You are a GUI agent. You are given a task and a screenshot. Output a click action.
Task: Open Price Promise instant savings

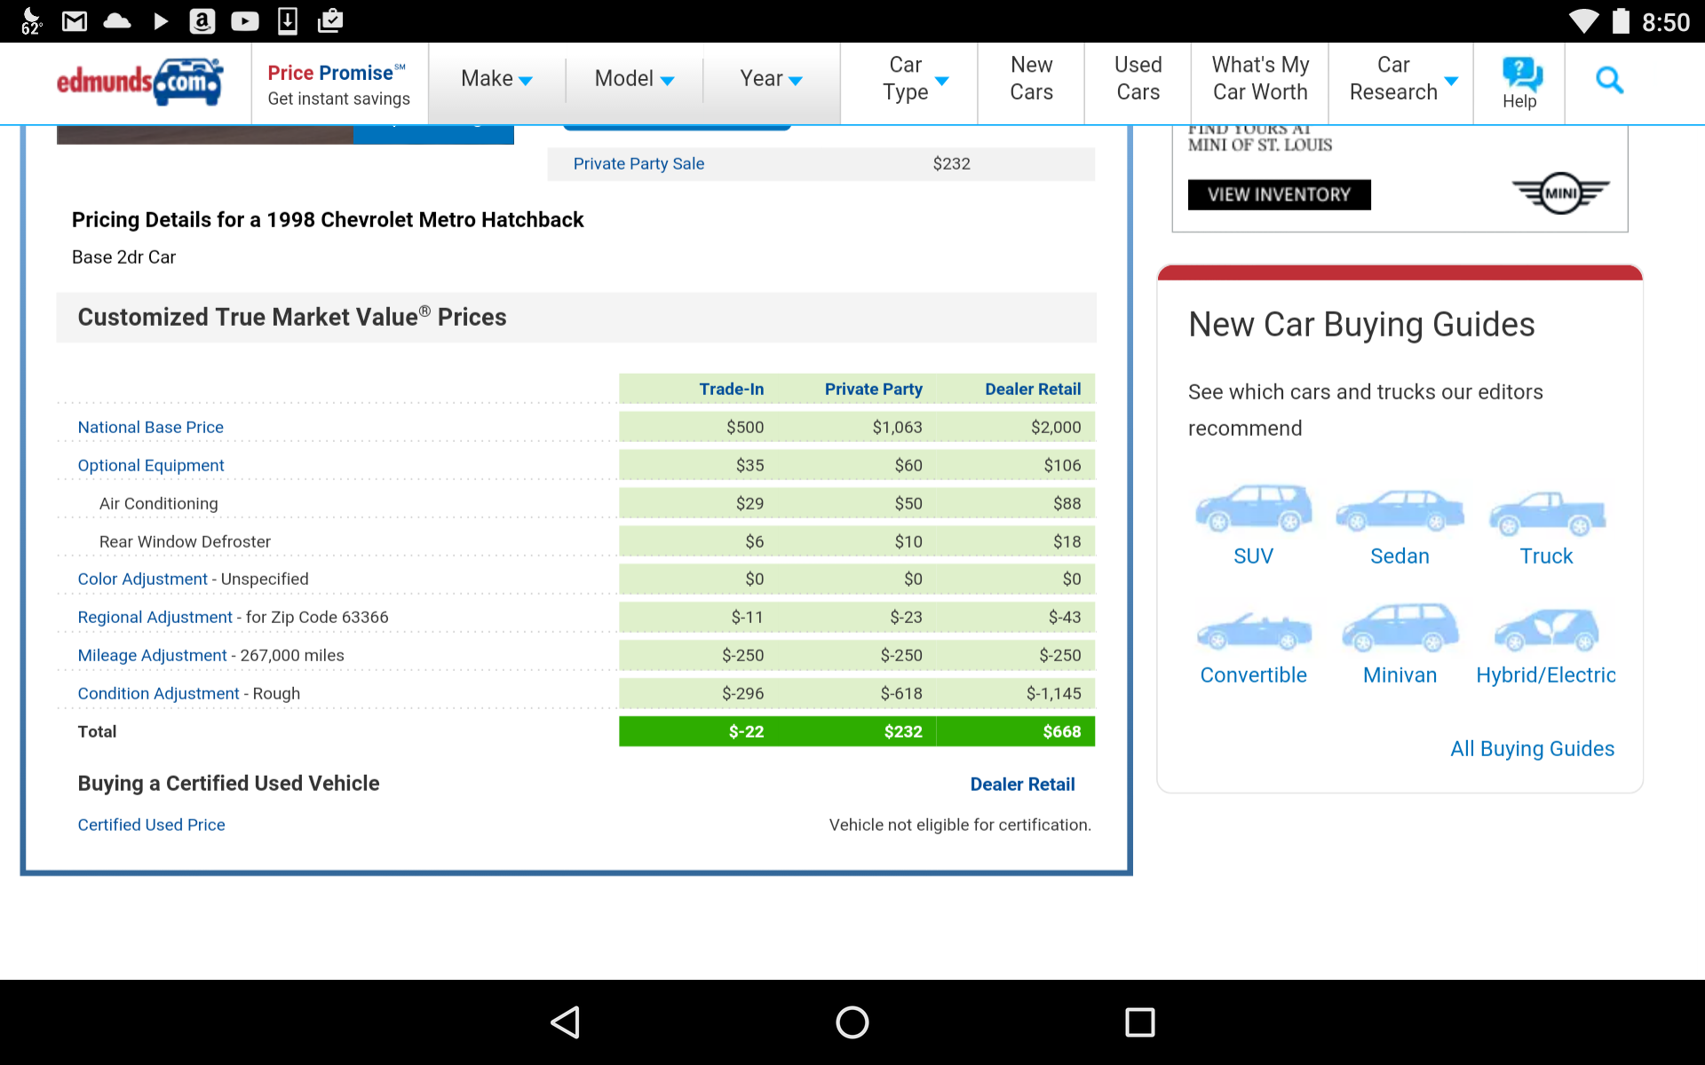338,84
